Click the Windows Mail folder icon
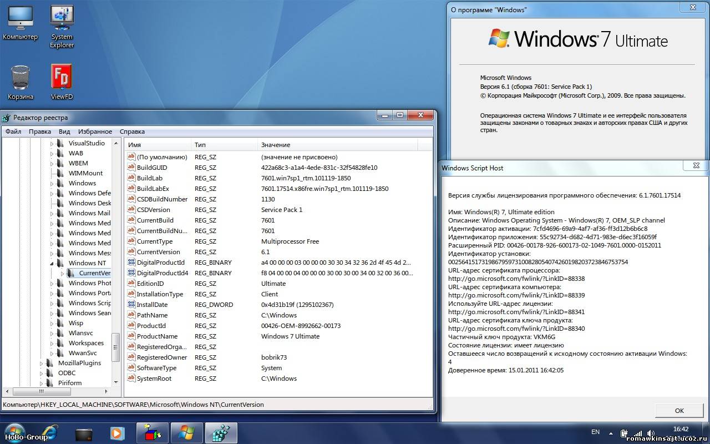 [x=60, y=213]
